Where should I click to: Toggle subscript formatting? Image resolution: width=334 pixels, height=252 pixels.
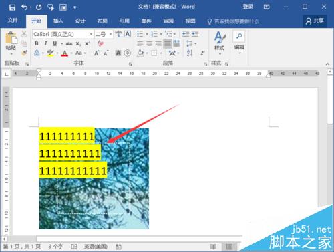click(x=78, y=44)
